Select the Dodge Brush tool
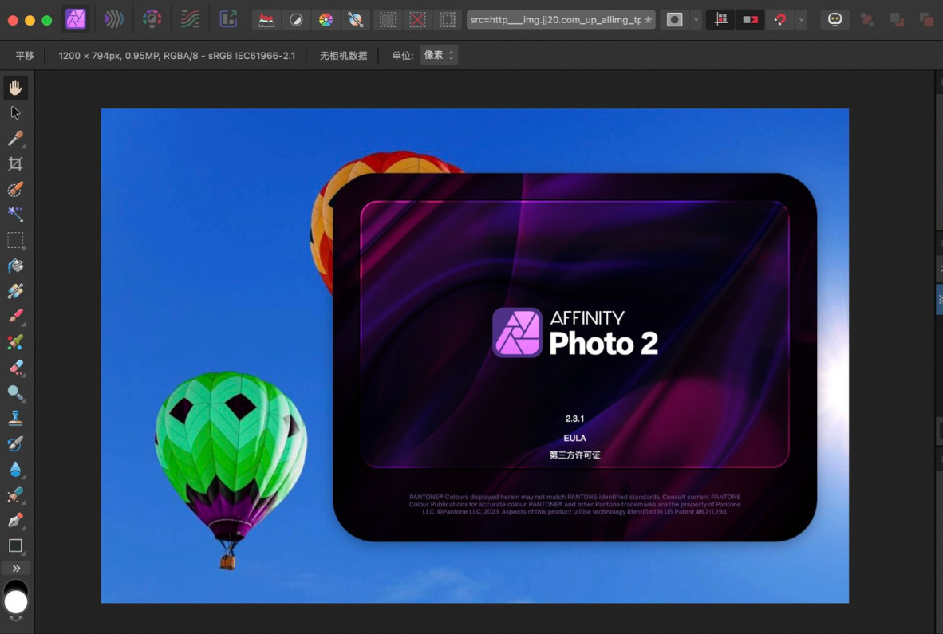 click(15, 392)
